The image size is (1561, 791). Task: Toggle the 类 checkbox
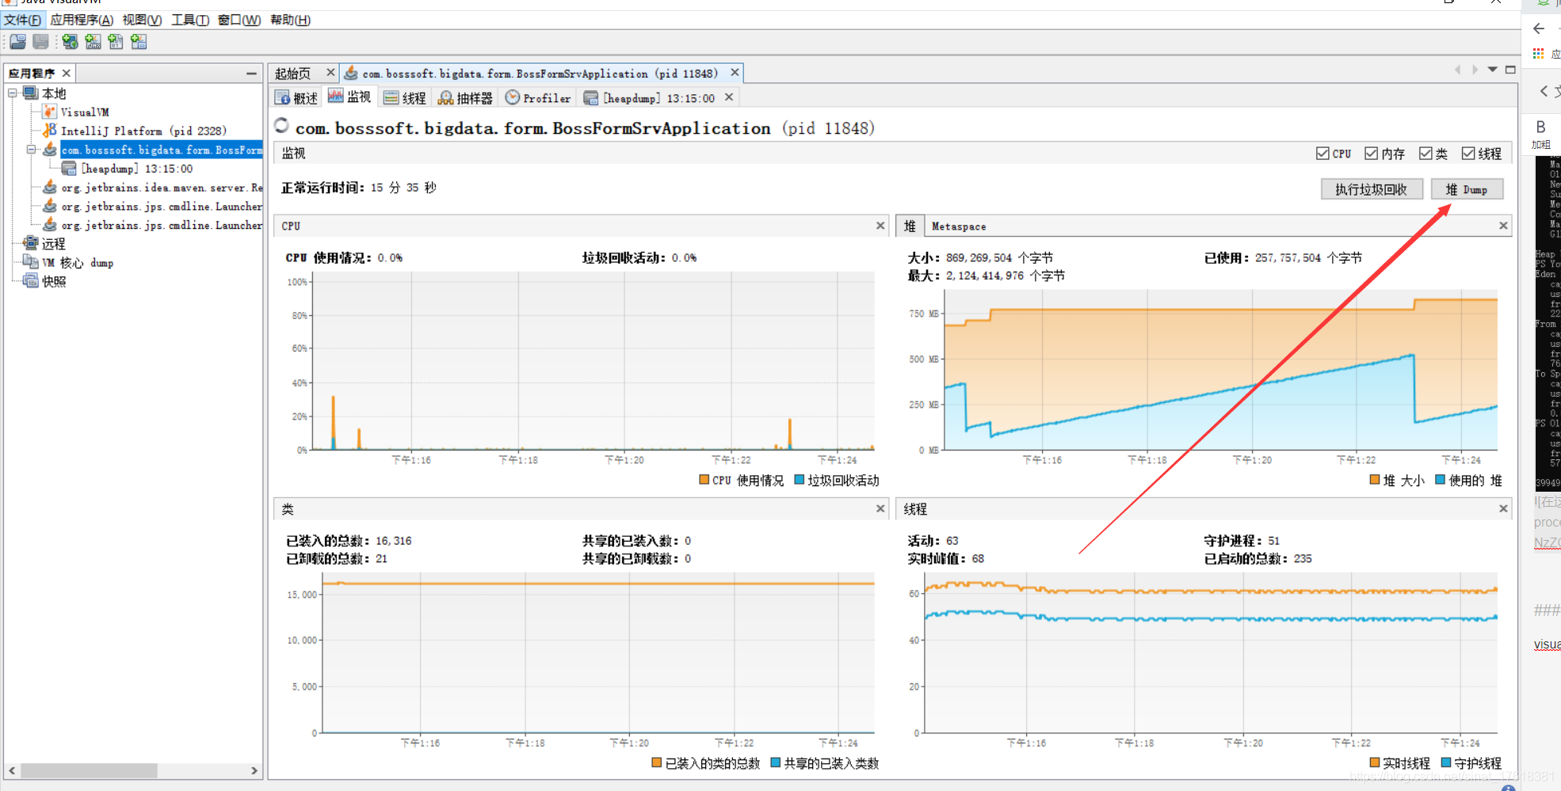[1426, 154]
